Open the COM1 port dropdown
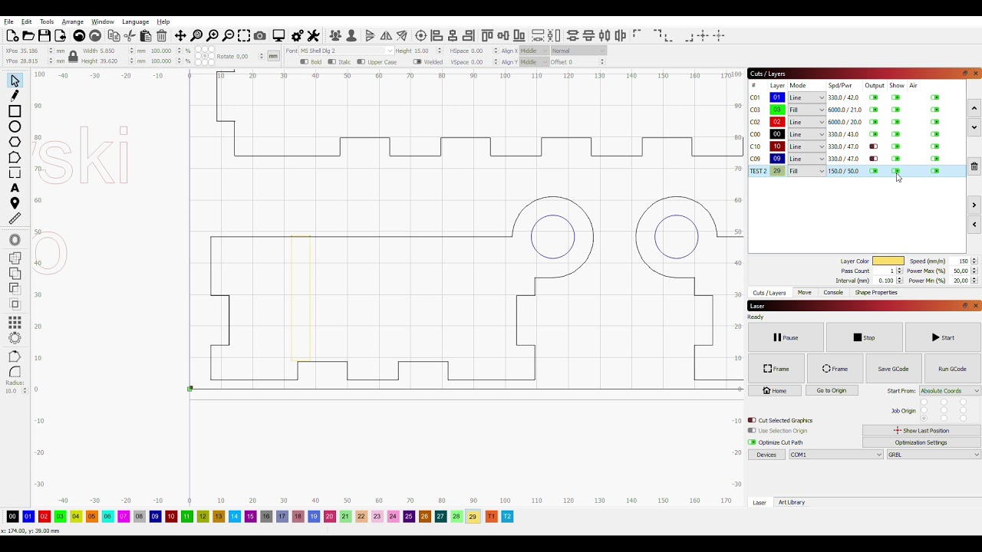 [x=835, y=455]
